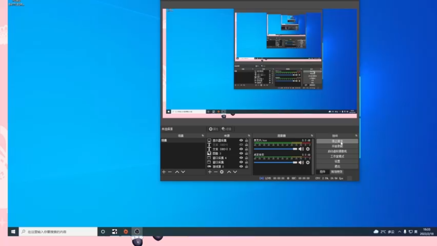The image size is (437, 246).
Task: Hide the 显示器采集 source
Action: pos(241,140)
